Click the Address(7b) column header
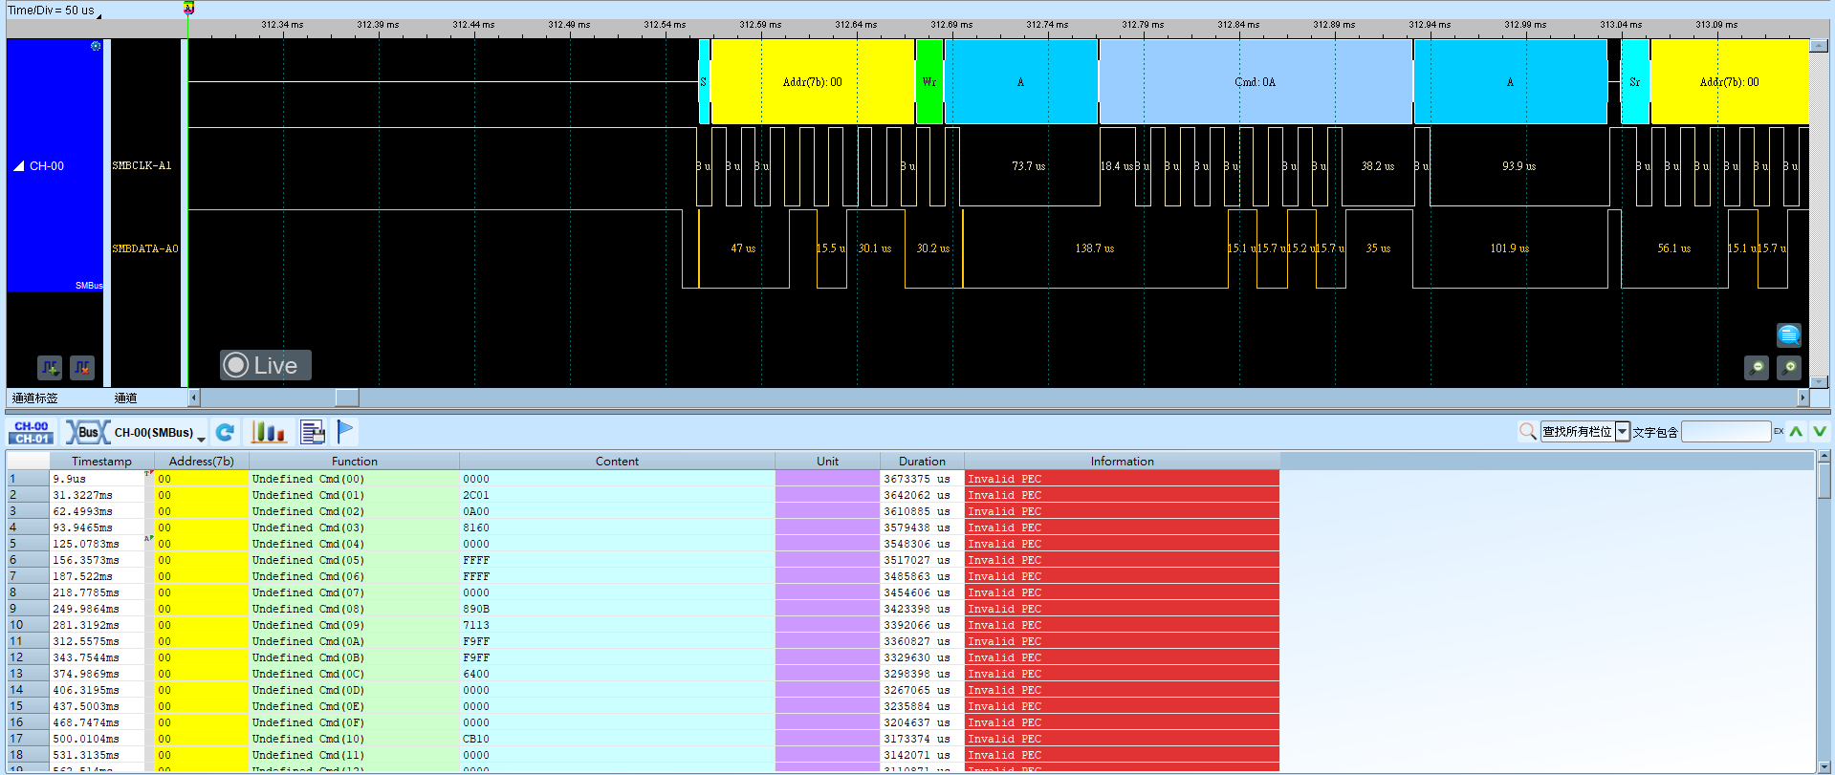Viewport: 1835px width, 775px height. [202, 461]
